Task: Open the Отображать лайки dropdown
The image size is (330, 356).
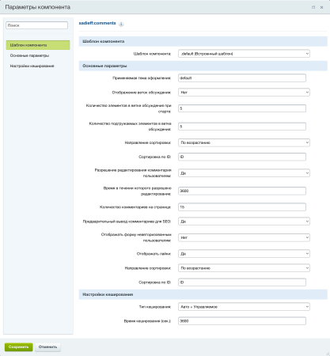Action: 244,254
